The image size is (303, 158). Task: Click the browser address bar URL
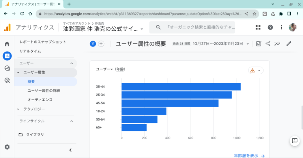pos(142,14)
